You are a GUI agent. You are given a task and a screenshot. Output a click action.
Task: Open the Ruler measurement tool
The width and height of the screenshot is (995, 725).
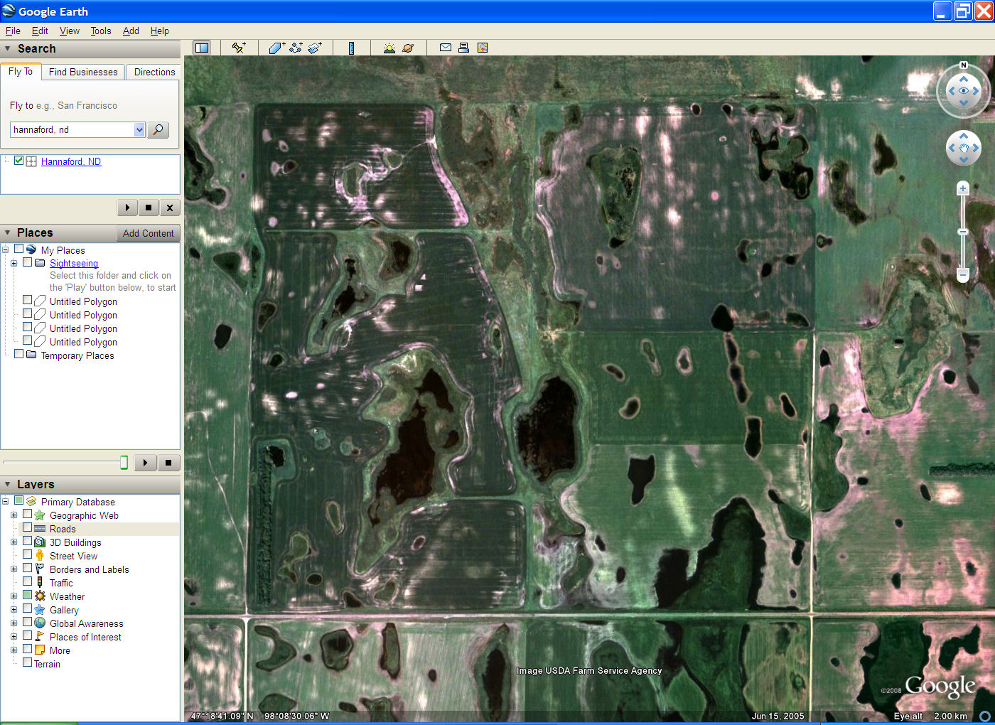coord(351,48)
